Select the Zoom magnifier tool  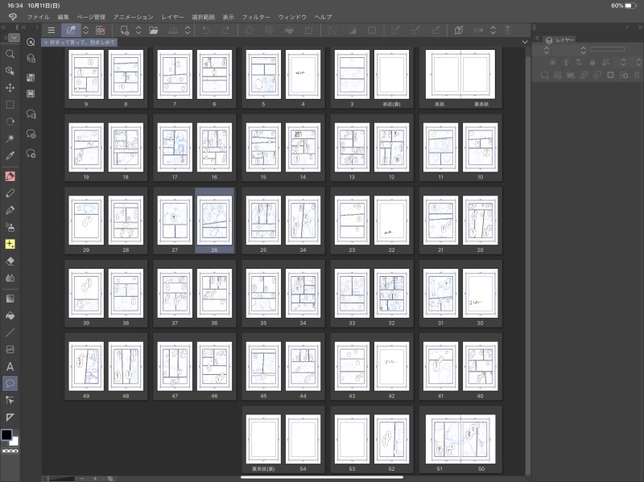click(x=10, y=54)
